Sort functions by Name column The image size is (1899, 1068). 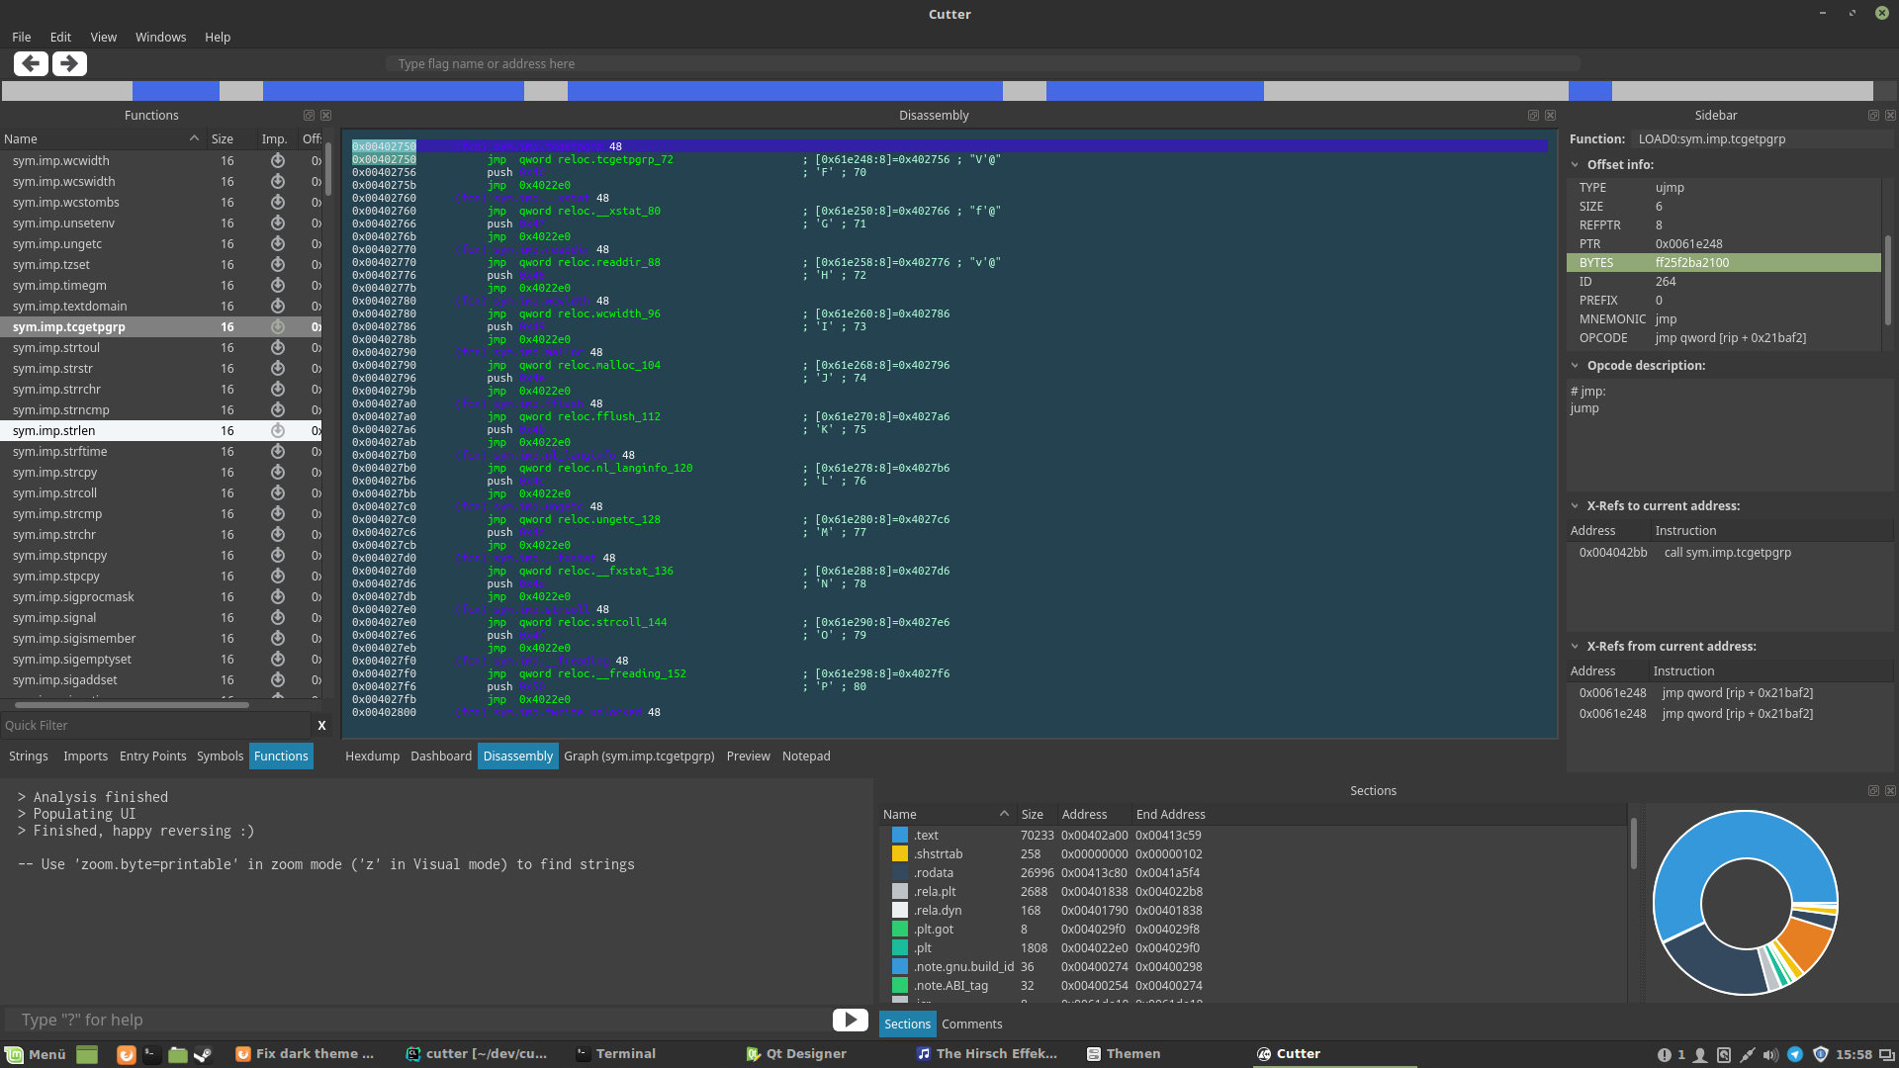(102, 139)
